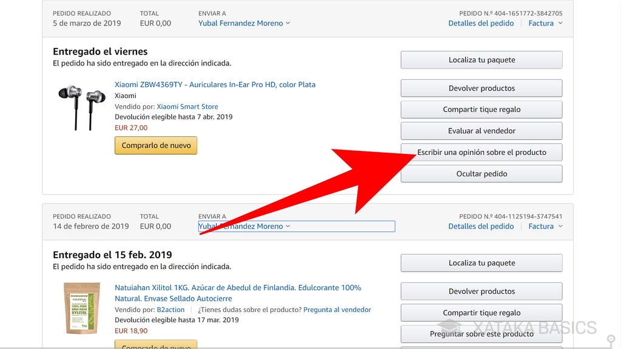621x349 pixels.
Task: Click the B2action seller link
Action: 170,309
